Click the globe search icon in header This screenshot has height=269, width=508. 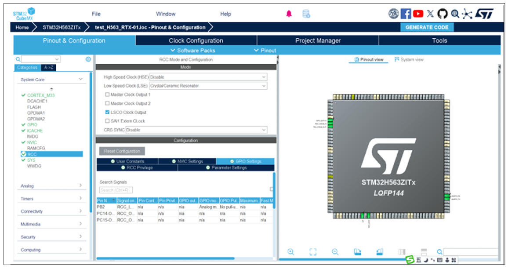point(455,14)
